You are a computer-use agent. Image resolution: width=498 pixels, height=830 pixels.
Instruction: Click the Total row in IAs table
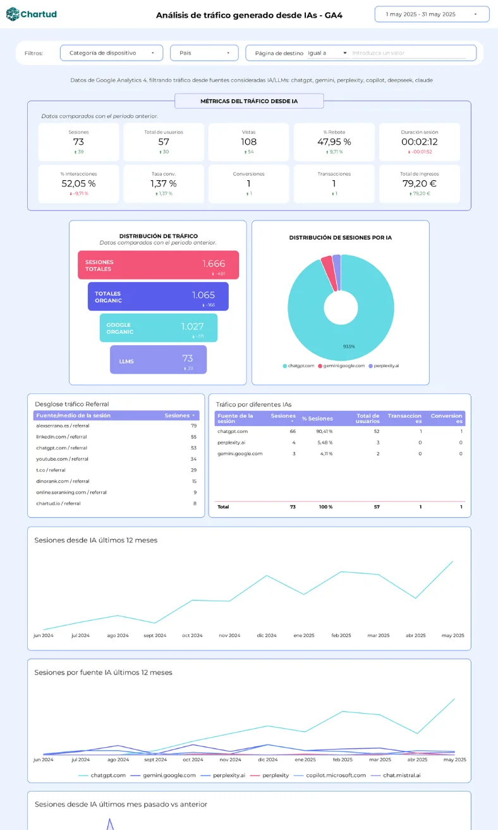tap(340, 507)
